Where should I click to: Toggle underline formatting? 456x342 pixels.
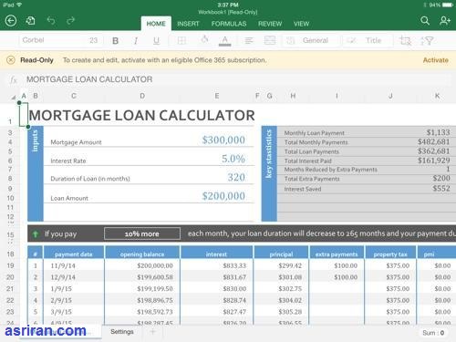(156, 41)
